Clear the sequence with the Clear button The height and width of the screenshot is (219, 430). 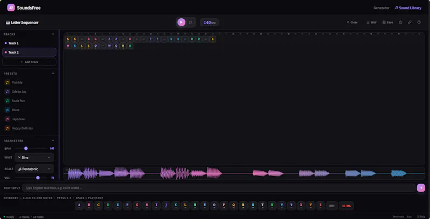tap(352, 23)
